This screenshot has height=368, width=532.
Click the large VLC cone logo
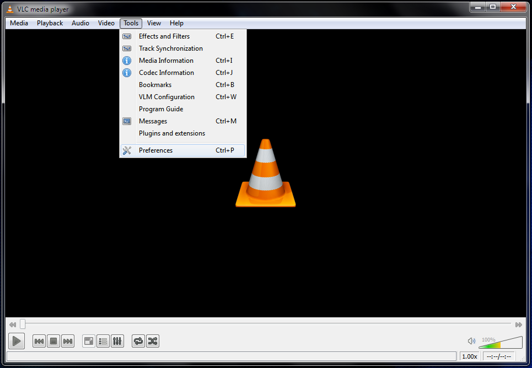[266, 172]
